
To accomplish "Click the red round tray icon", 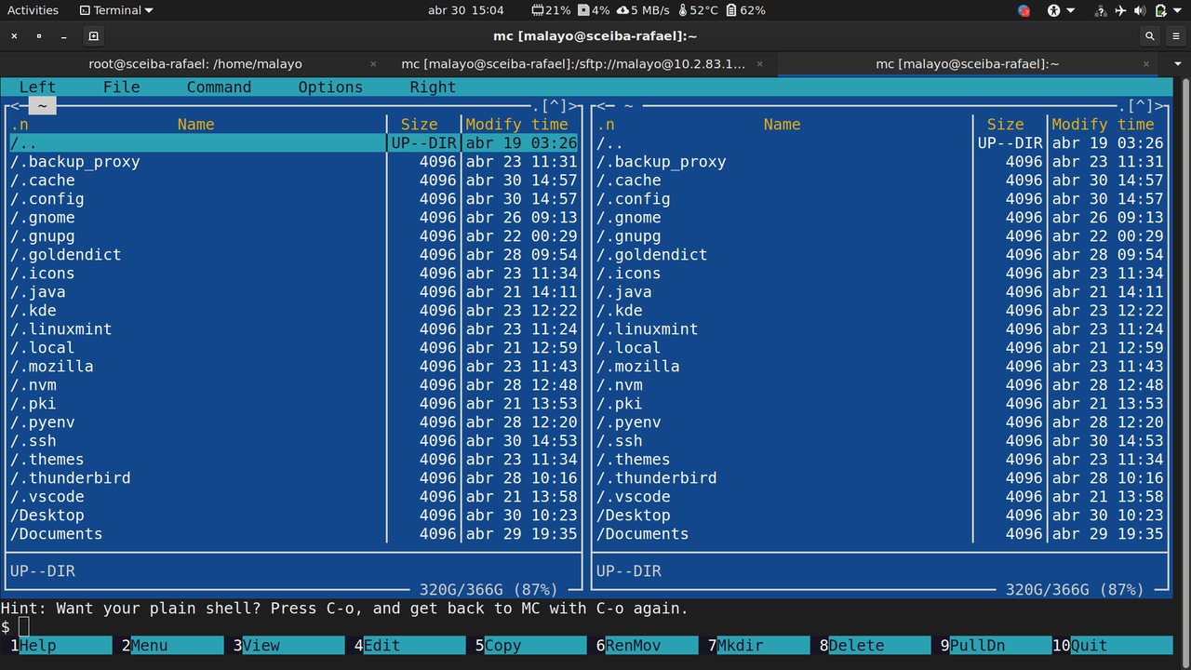I will (x=1024, y=10).
